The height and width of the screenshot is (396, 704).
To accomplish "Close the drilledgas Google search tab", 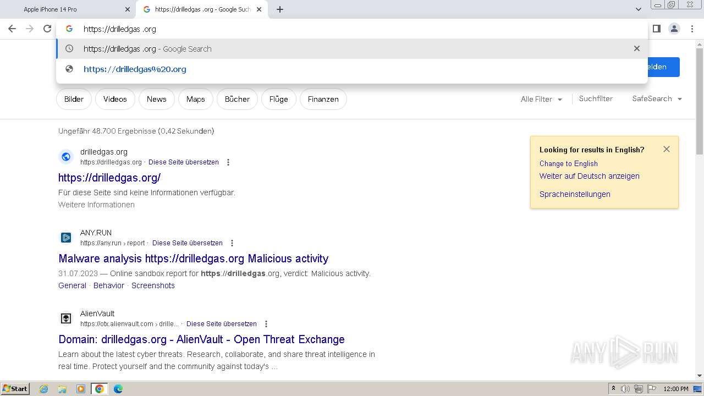I will tap(259, 9).
